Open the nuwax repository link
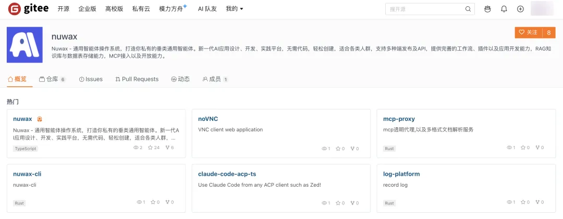This screenshot has width=563, height=219. tap(22, 119)
